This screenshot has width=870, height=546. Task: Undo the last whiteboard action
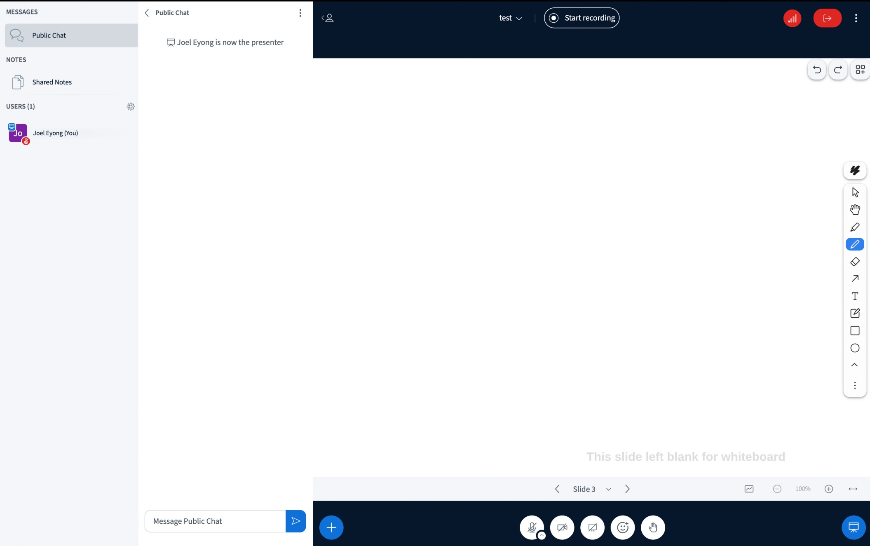(817, 69)
